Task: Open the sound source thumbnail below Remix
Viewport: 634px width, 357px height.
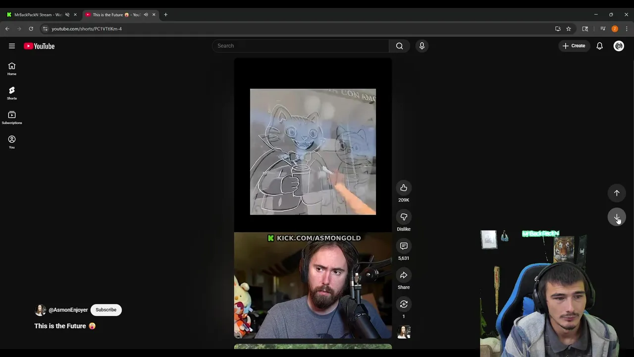Action: tap(404, 332)
